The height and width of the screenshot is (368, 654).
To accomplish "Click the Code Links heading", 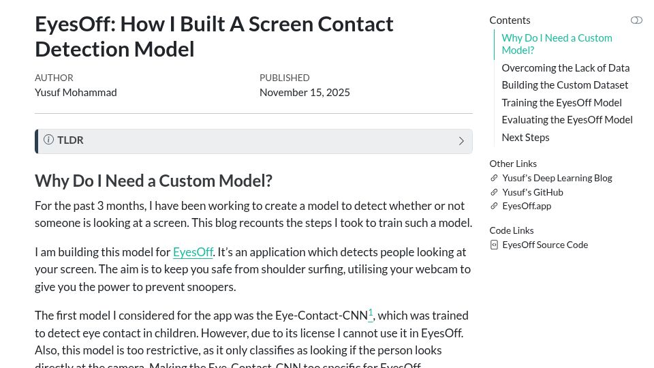I will [512, 230].
